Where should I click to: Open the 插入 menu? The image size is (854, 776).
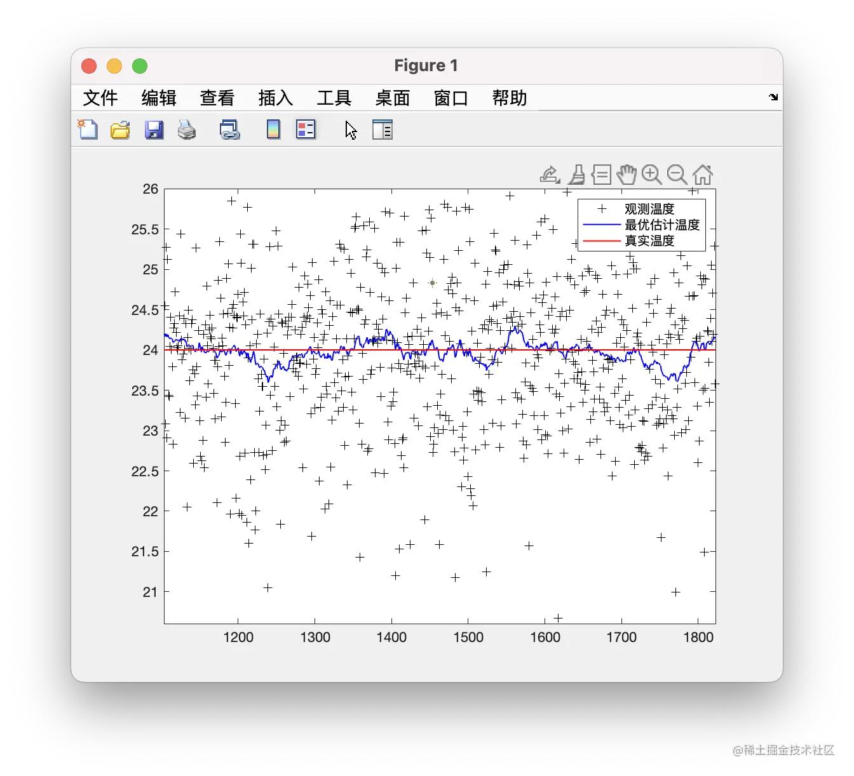pos(276,98)
